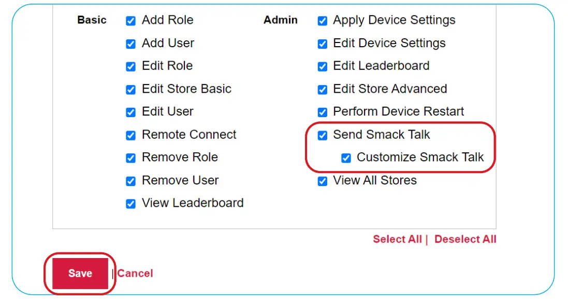Disable the Edit Role permission

coord(130,66)
